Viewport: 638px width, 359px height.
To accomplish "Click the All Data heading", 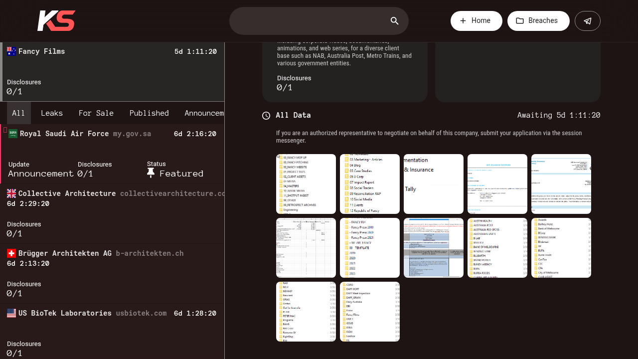I will pos(293,115).
